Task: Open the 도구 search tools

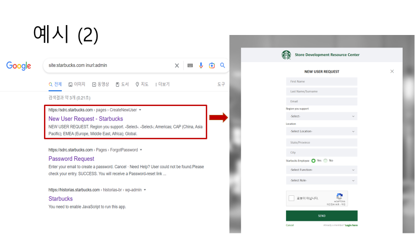Action: (x=221, y=84)
